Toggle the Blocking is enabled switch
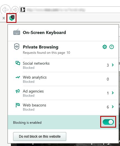 108,122
